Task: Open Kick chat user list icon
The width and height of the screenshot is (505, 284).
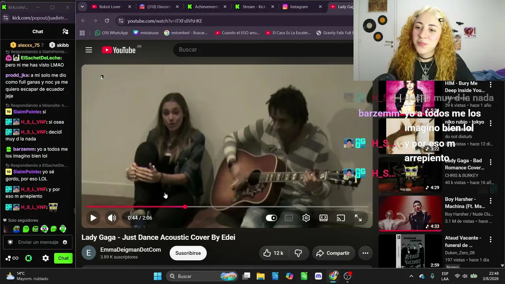Action: pos(65,32)
